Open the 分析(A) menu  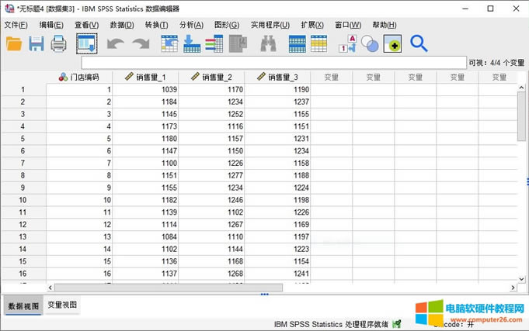click(x=191, y=25)
